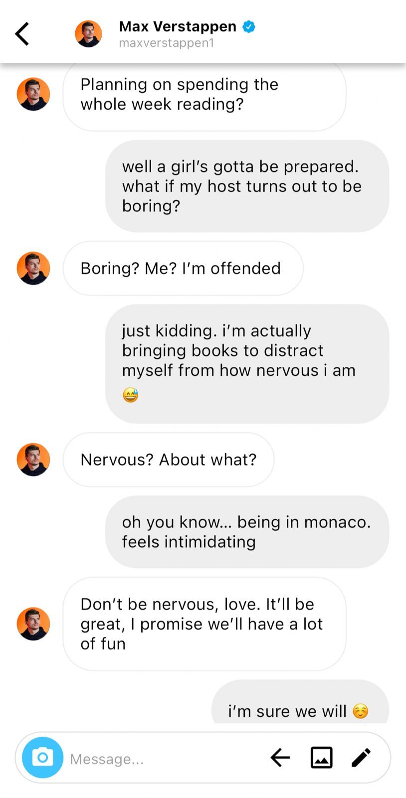Screen dimensions: 406x798
Task: Click the left arrow icon beside the message field
Action: point(280,758)
